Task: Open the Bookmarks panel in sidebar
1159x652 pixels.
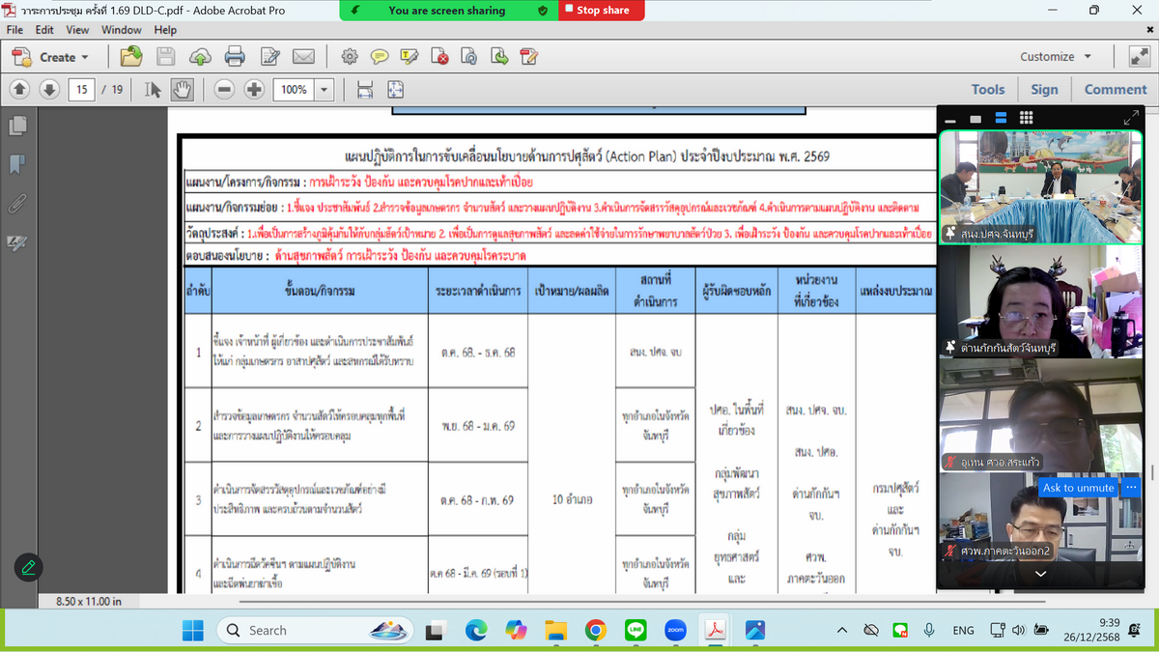Action: 17,164
